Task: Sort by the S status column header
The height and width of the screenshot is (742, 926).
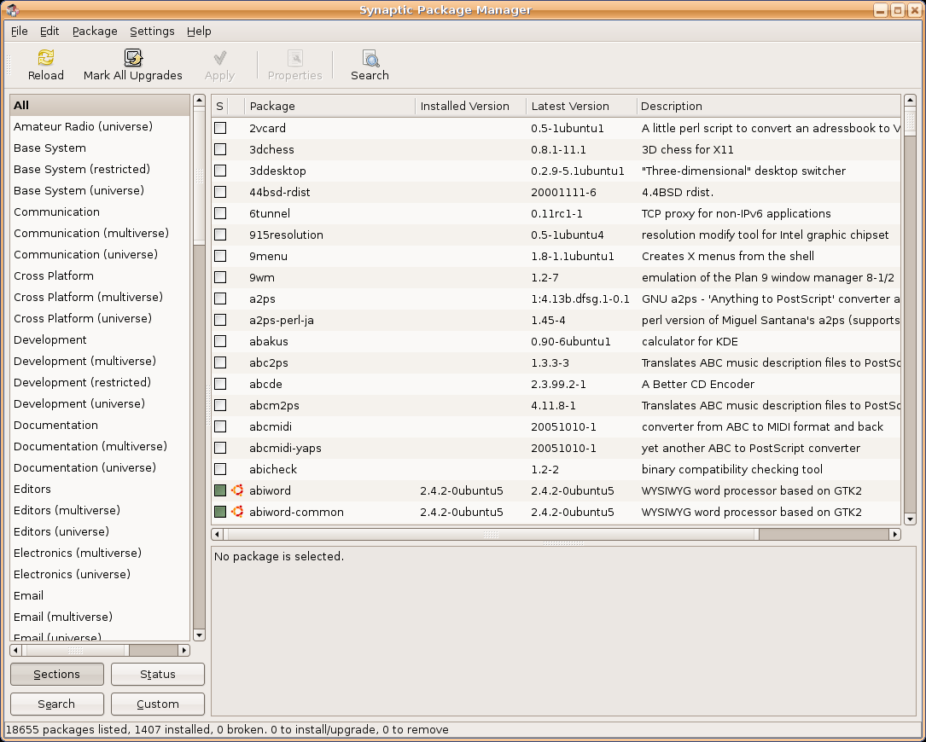Action: 219,106
